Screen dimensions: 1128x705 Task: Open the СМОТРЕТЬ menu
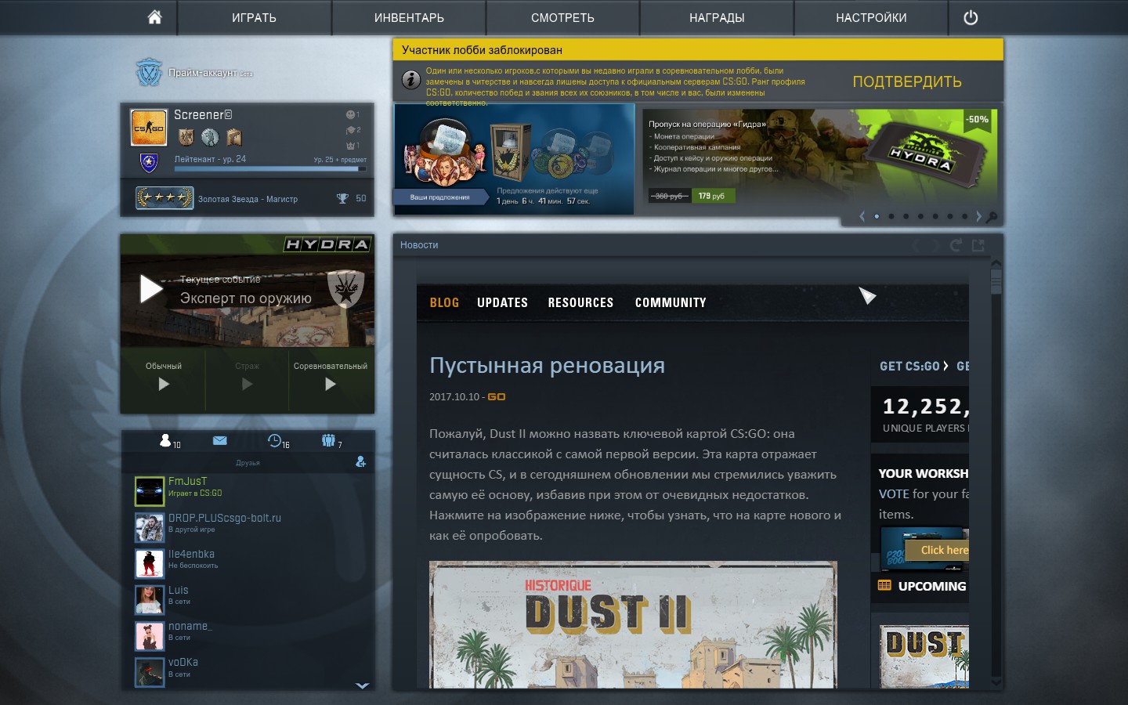(x=562, y=17)
